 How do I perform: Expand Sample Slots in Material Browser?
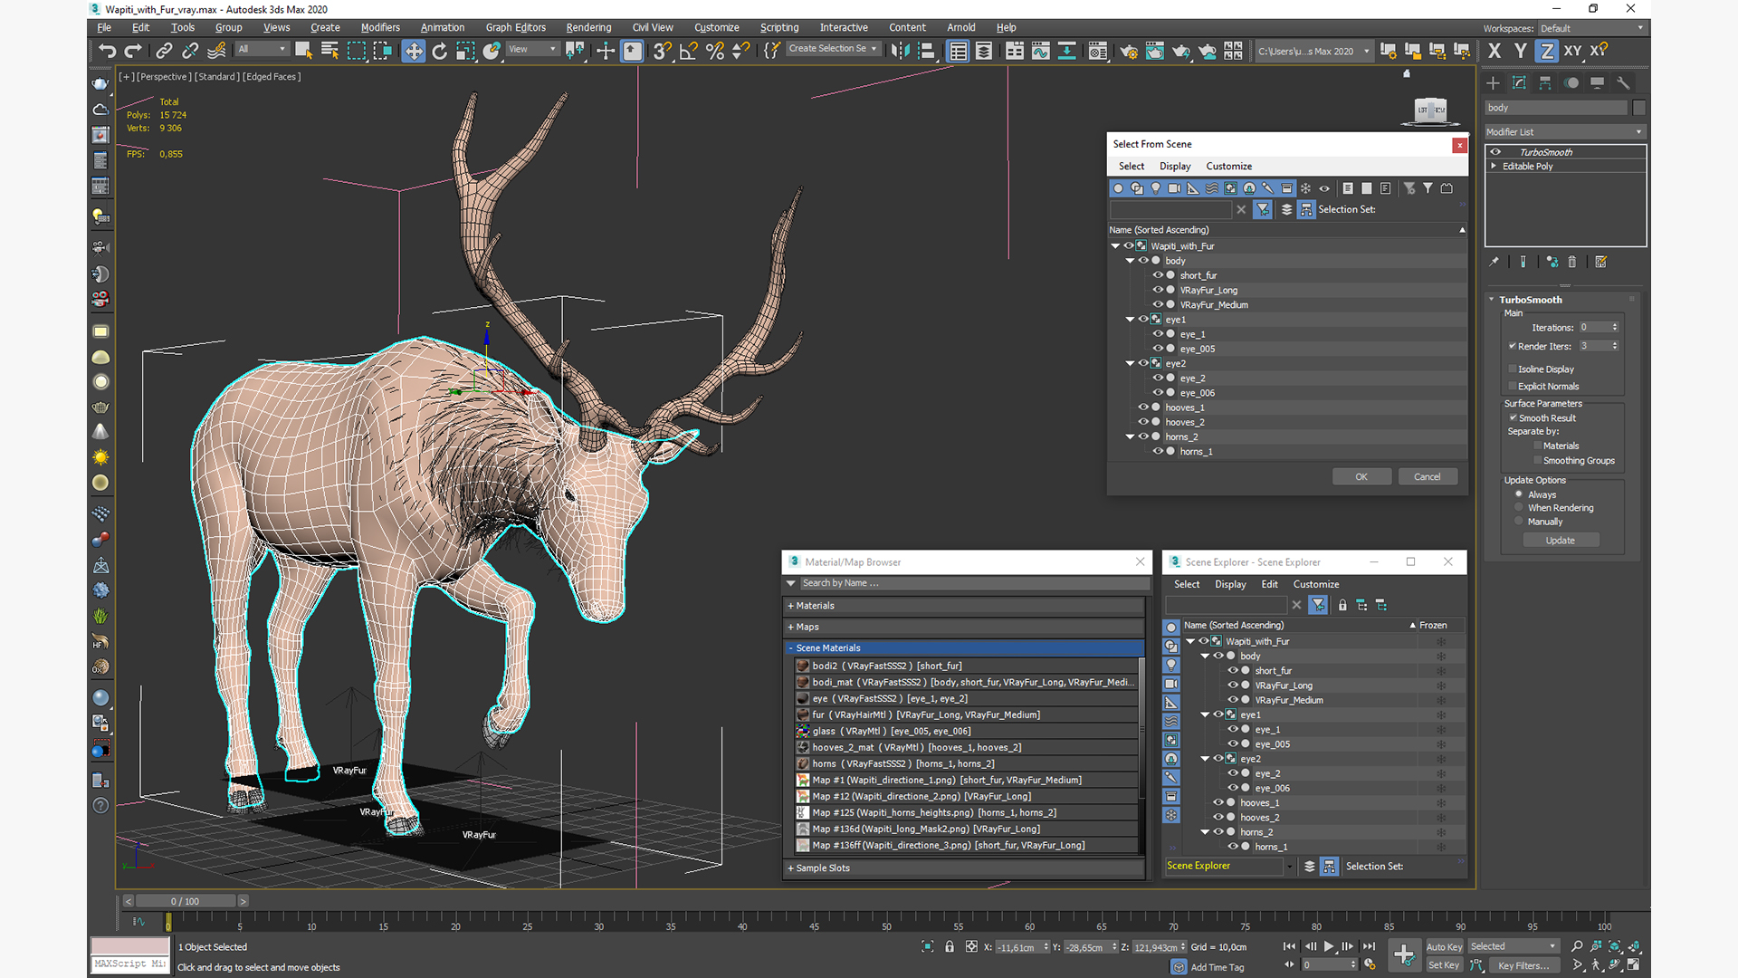[x=964, y=868]
